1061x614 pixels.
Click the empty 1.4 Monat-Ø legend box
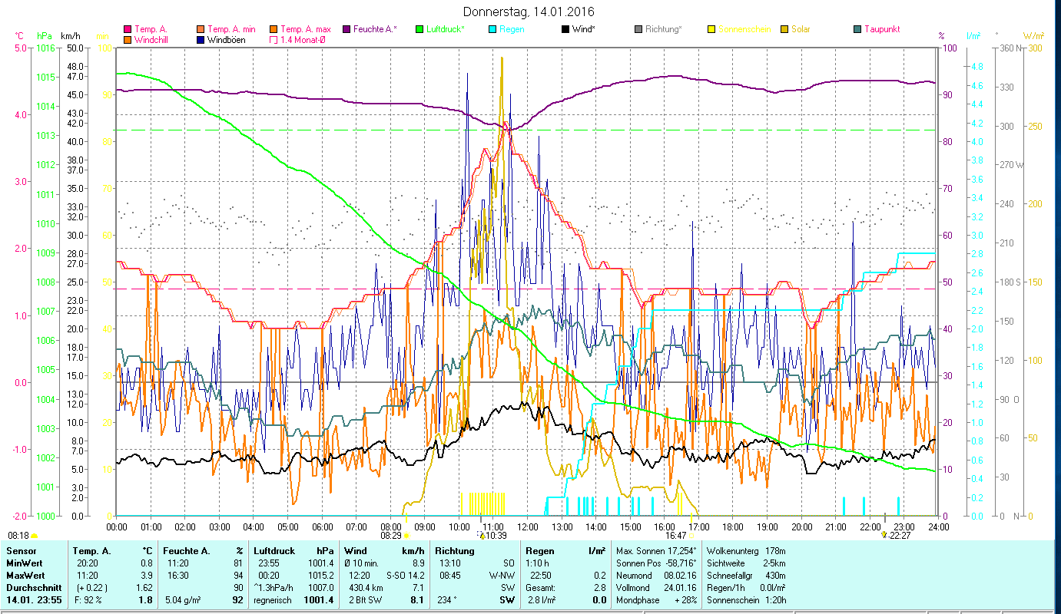coord(274,39)
